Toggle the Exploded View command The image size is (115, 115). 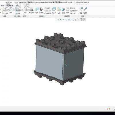(47, 8)
